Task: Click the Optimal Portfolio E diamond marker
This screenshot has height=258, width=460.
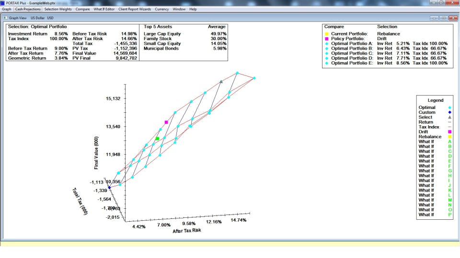Action: (x=326, y=63)
